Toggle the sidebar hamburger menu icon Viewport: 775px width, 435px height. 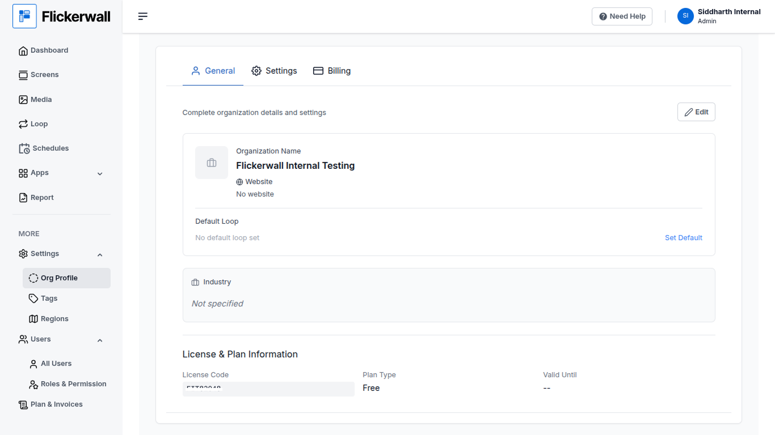(x=143, y=16)
